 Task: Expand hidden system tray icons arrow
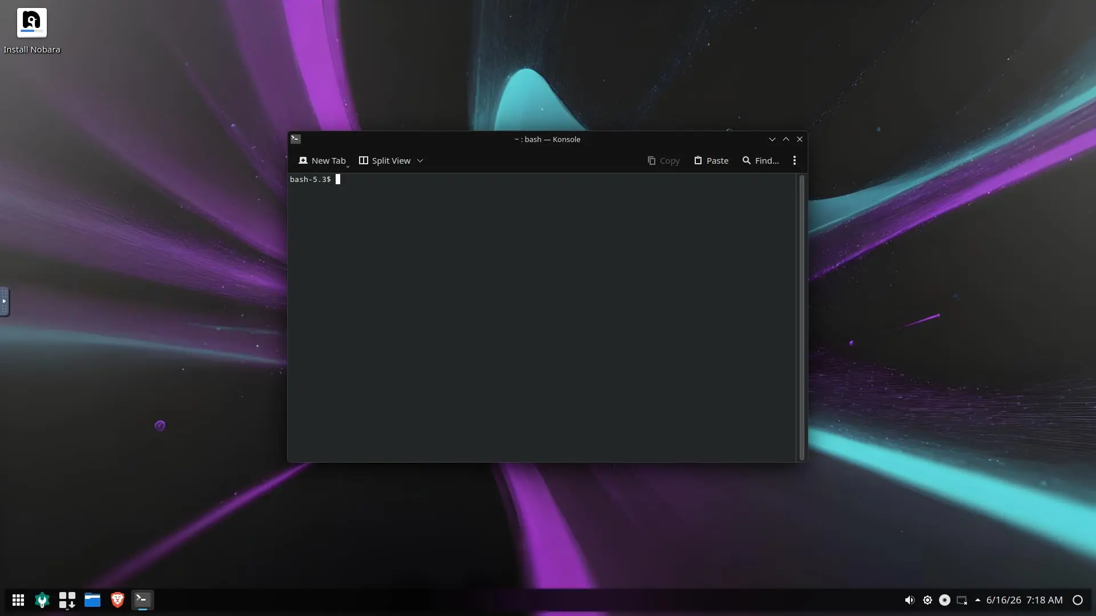point(978,600)
